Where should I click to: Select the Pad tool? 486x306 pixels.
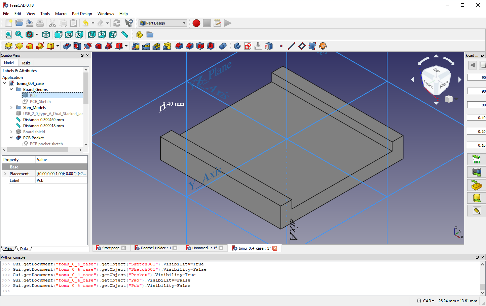point(8,46)
